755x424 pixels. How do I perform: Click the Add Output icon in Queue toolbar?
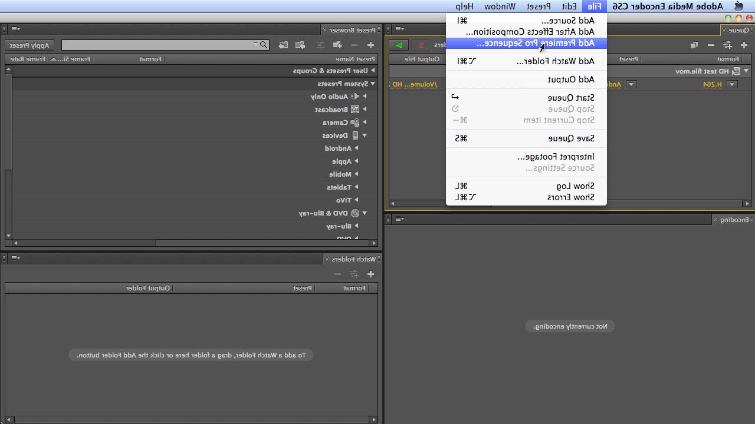pos(728,45)
